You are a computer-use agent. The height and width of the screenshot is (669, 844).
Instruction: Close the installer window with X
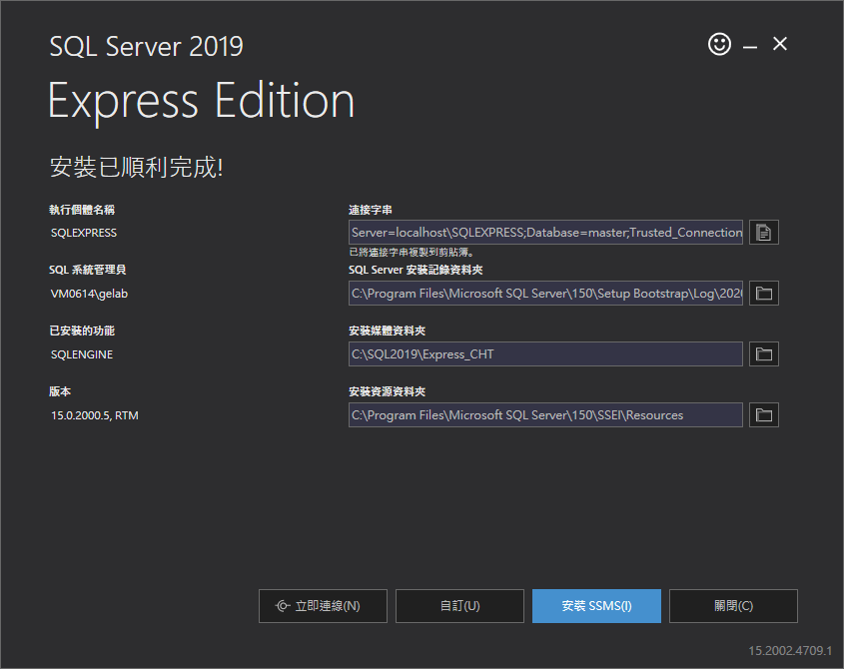coord(780,44)
